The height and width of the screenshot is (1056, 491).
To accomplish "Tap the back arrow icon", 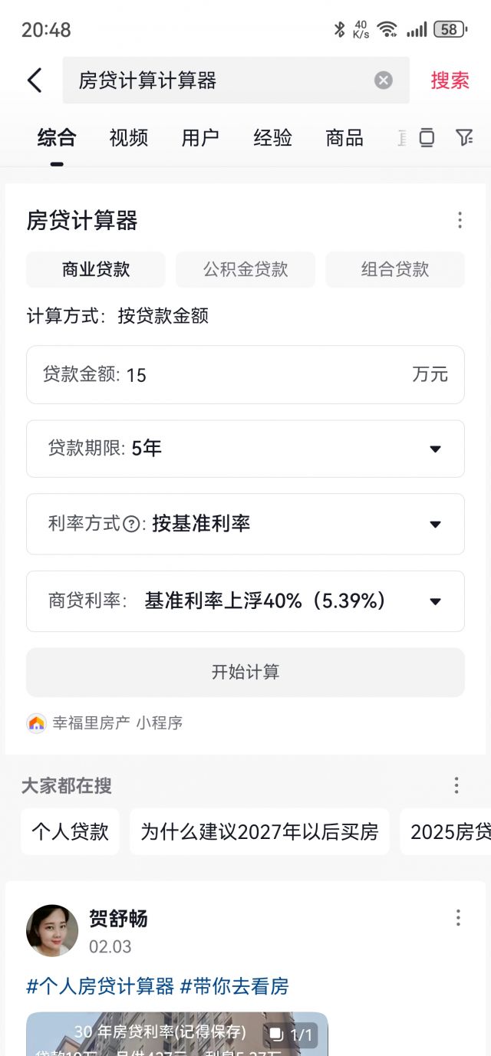I will [35, 80].
